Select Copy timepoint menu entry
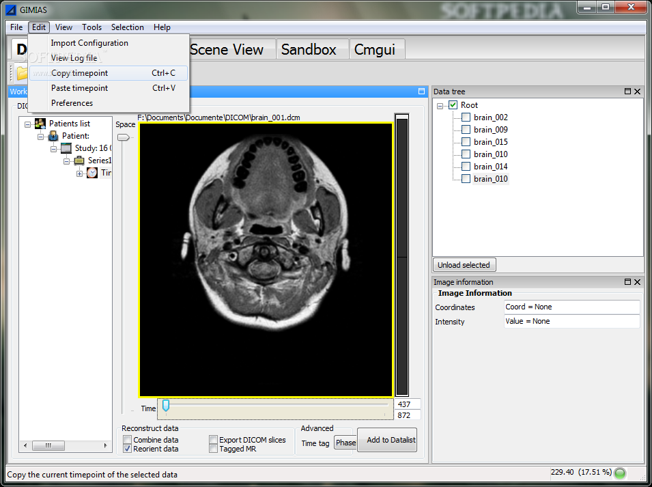Viewport: 652px width, 487px height. click(109, 73)
